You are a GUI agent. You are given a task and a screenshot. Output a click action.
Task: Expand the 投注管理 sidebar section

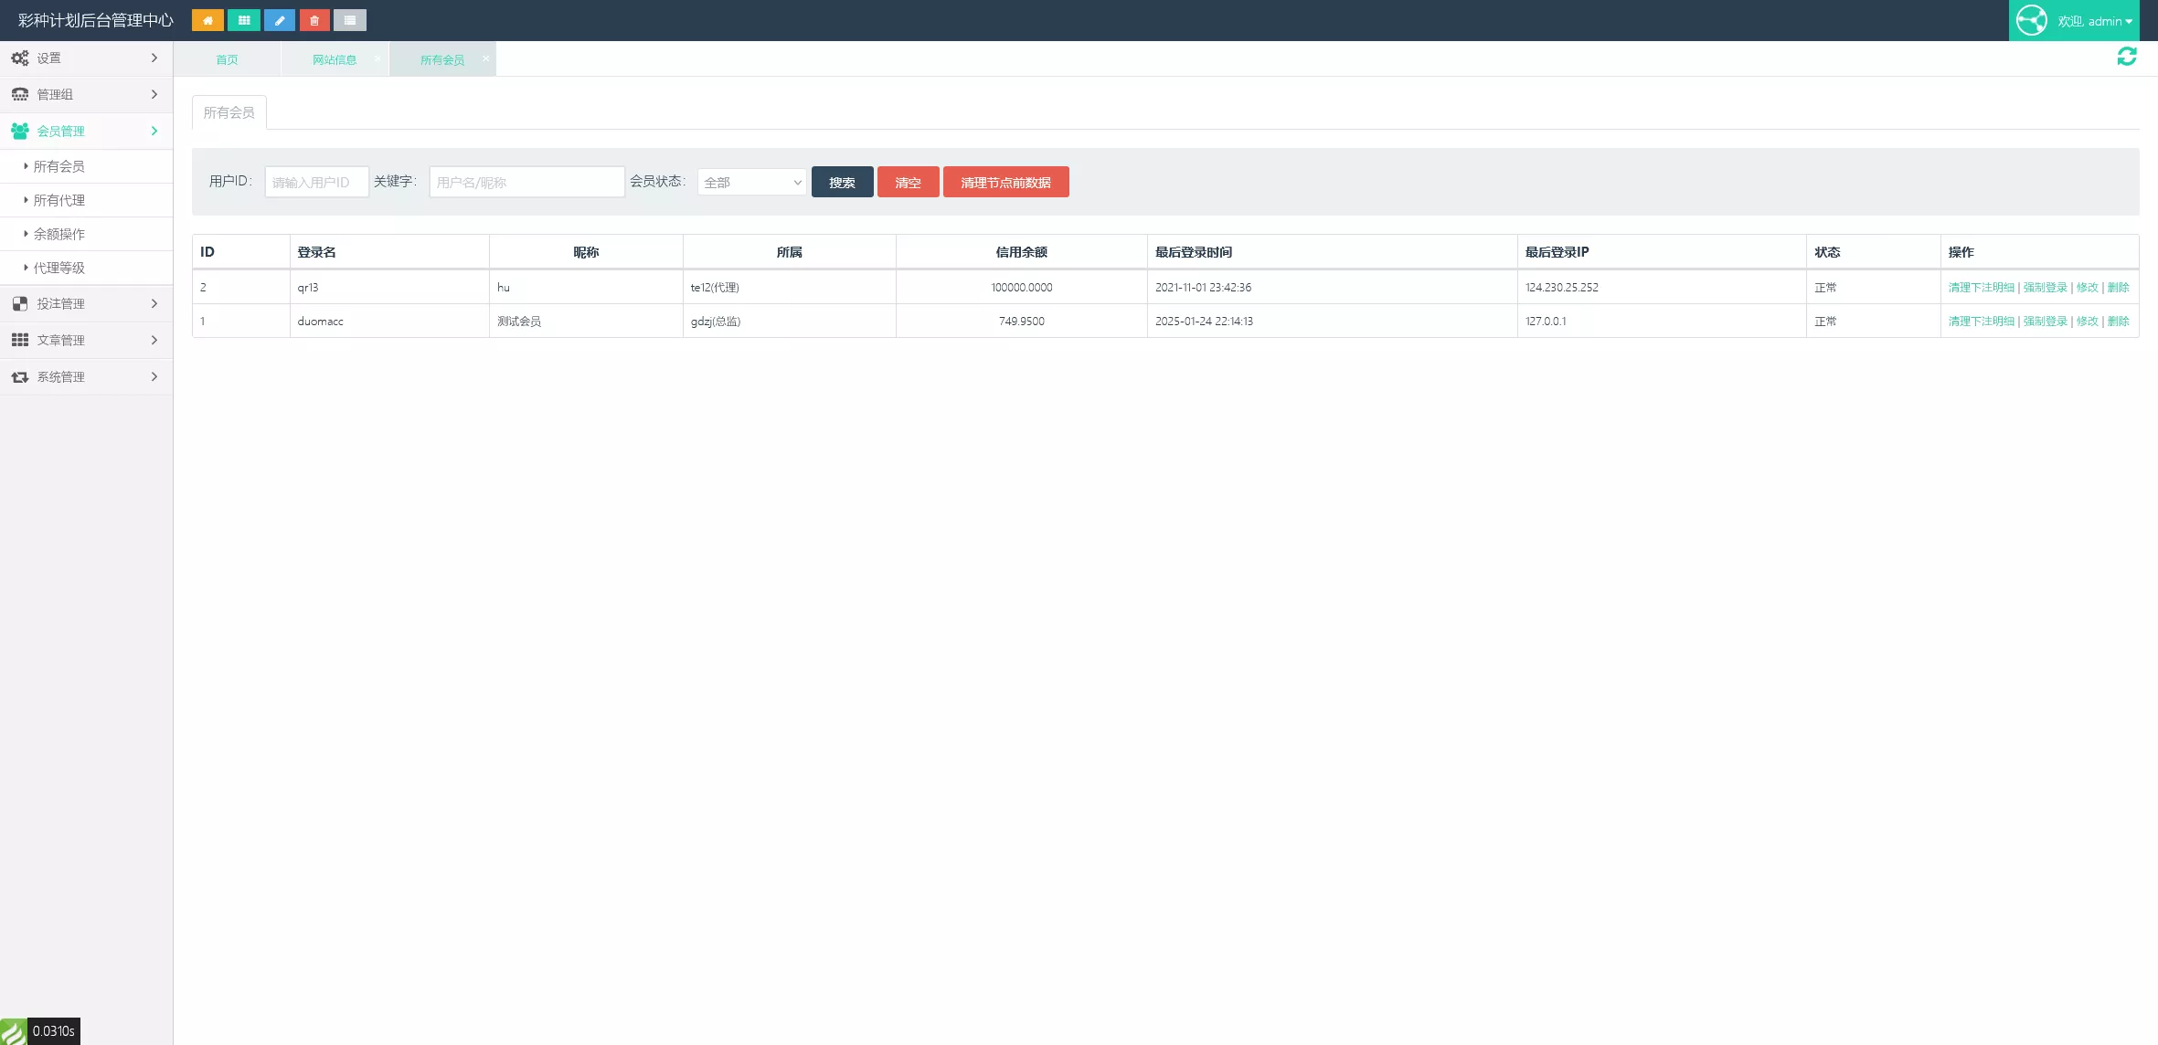click(86, 303)
